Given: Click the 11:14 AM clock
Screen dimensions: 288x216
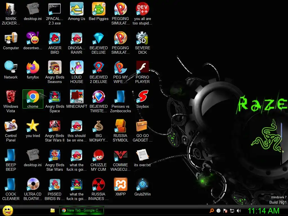Looking at the screenshot, I should click(264, 211).
